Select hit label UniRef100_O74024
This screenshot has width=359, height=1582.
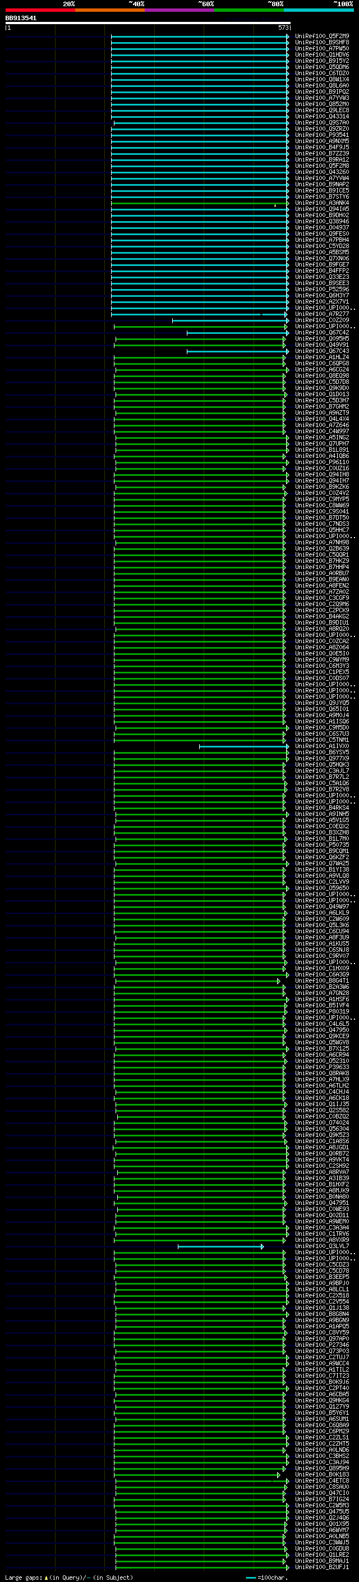point(321,1124)
